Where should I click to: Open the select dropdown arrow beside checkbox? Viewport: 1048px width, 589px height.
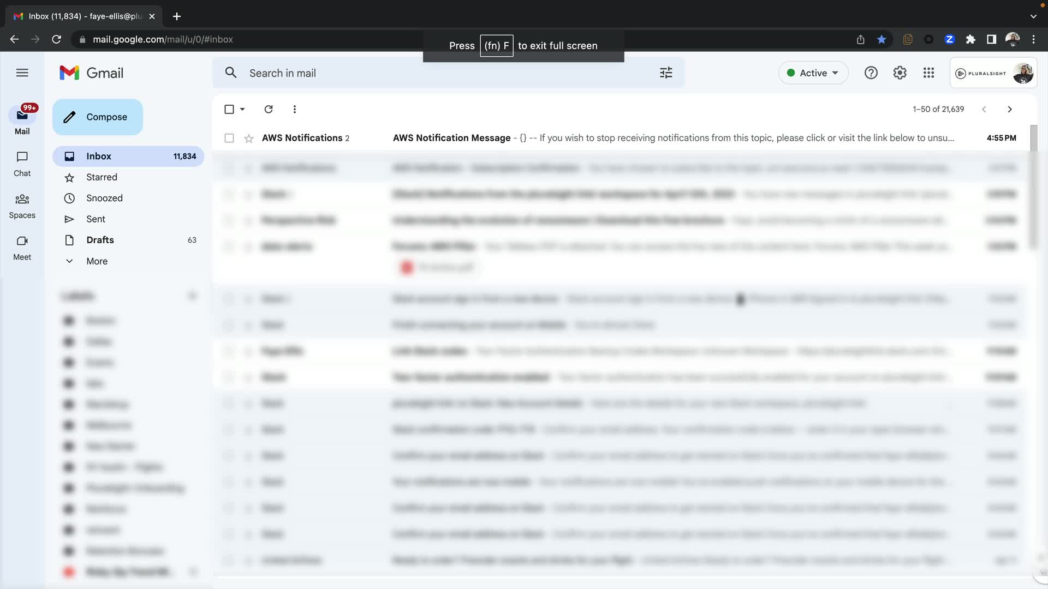point(242,109)
